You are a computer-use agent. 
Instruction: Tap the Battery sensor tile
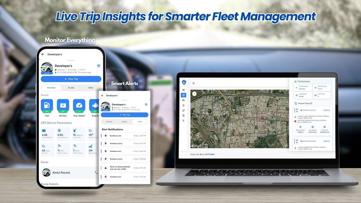pos(63,106)
